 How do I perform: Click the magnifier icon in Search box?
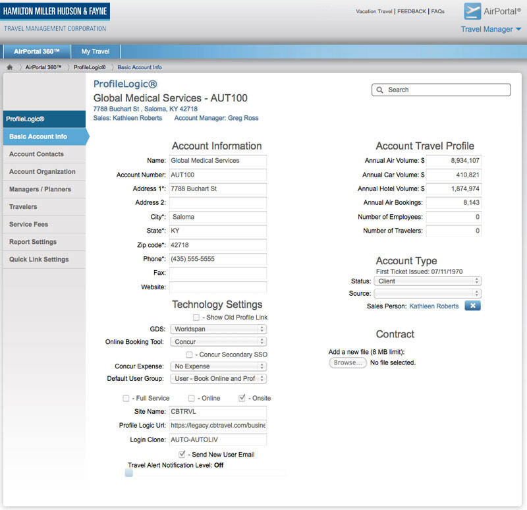pos(380,90)
